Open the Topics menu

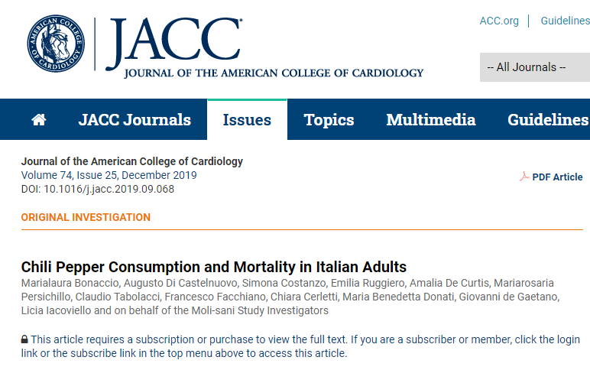pyautogui.click(x=329, y=120)
